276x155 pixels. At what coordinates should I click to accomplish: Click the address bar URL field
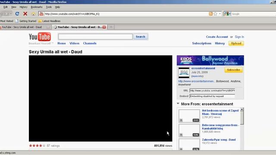tap(126, 14)
